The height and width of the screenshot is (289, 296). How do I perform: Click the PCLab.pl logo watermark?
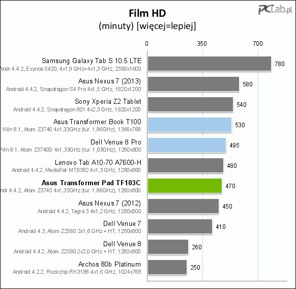point(275,10)
